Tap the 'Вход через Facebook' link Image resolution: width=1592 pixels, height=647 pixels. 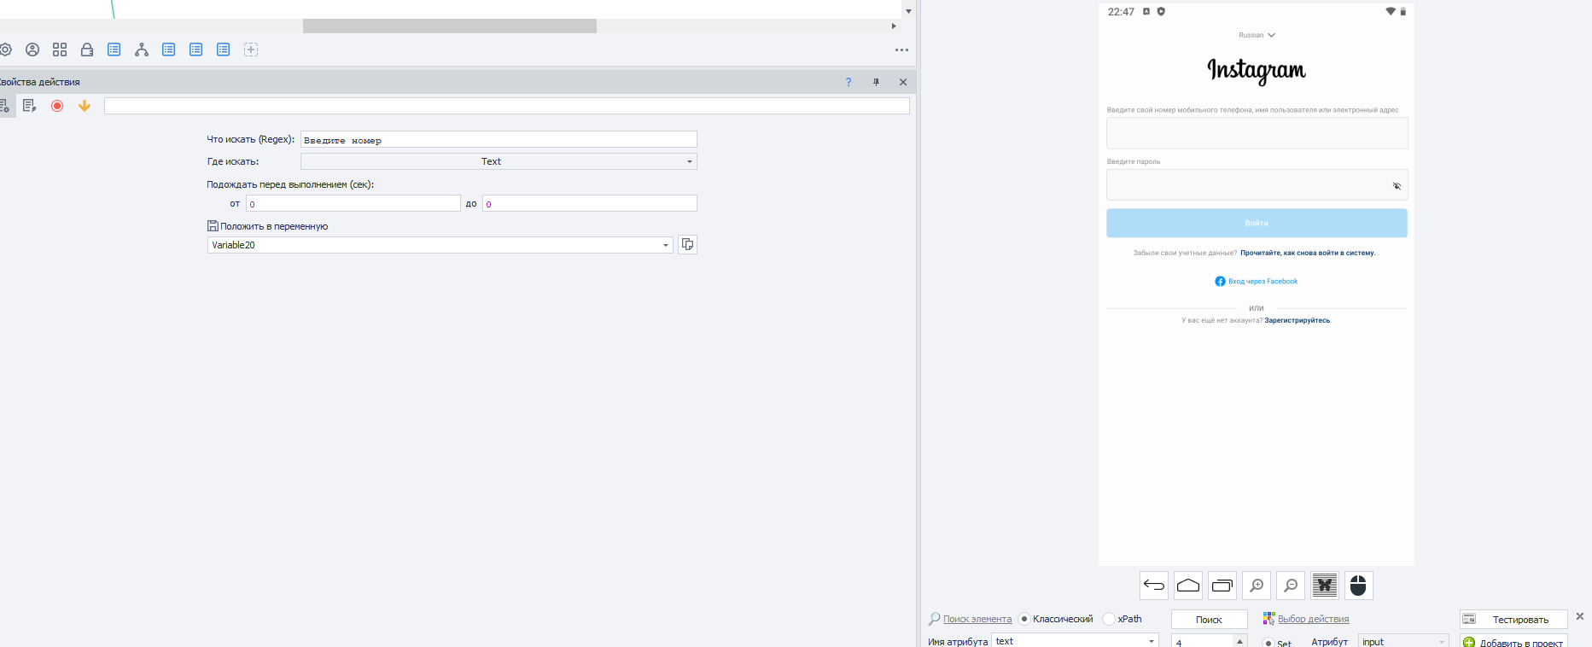[x=1263, y=281]
